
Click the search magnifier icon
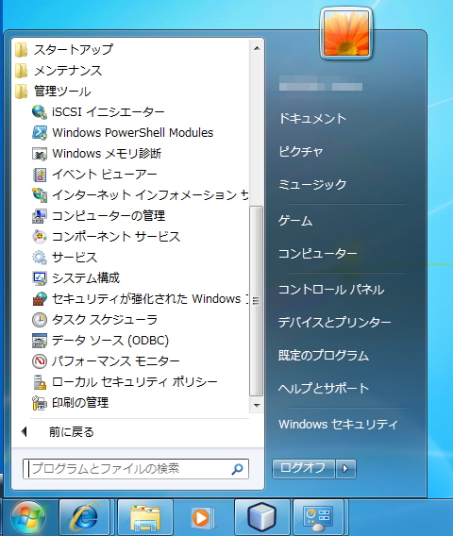pyautogui.click(x=237, y=469)
